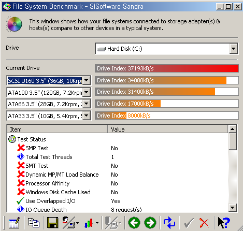Click the Yes value for Use Overlapped I/O
243x231 pixels.
coord(116,201)
